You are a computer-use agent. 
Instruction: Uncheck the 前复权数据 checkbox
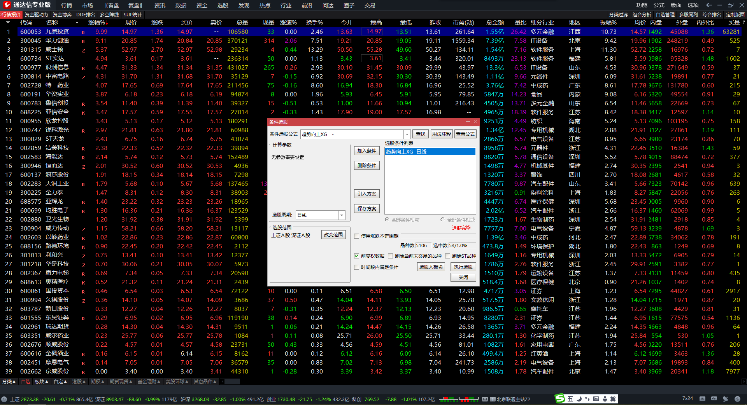(x=356, y=256)
